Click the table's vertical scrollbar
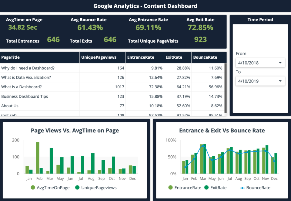Viewport: 291px width, 201px height. click(226, 88)
